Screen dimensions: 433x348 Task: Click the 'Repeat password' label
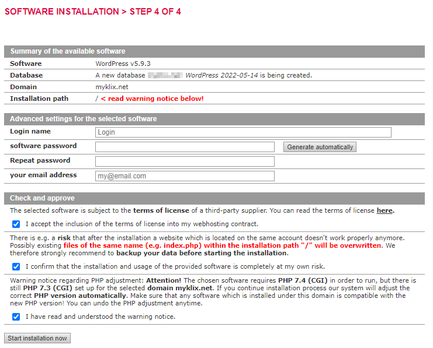[40, 160]
